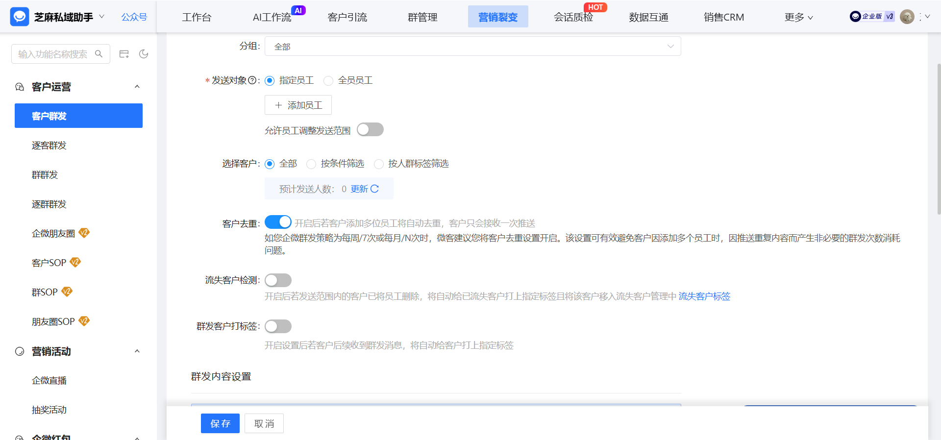Click the 芝麻私域助手 logo icon
Screen dimensions: 941x440
20,17
